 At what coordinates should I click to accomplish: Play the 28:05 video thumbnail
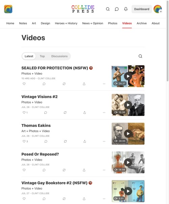point(128,134)
